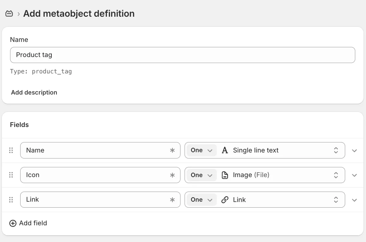Click the Image file type icon

pos(225,175)
